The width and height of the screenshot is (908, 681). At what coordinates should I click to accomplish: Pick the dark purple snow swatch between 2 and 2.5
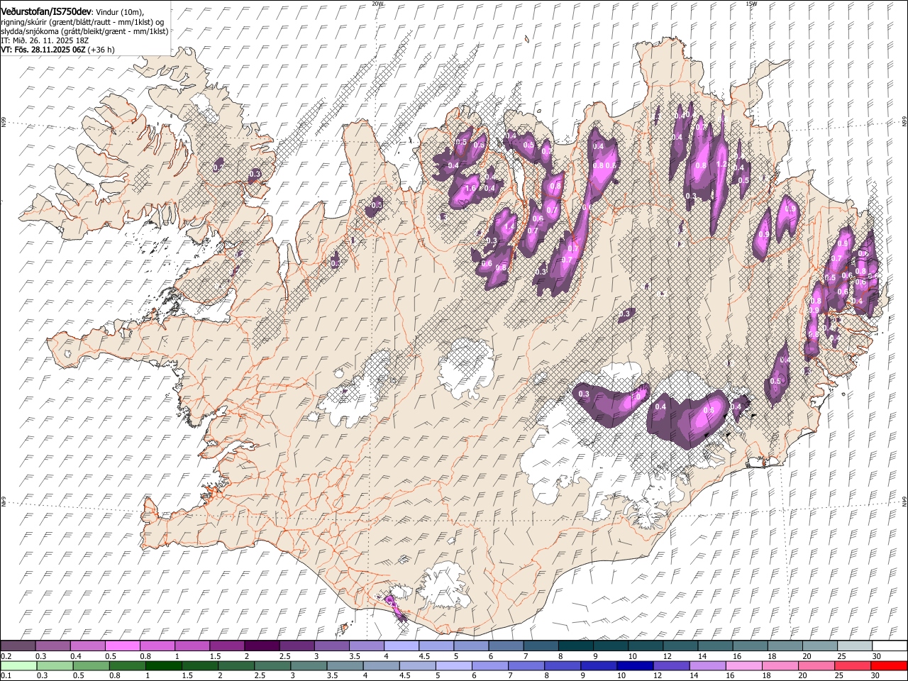click(262, 646)
